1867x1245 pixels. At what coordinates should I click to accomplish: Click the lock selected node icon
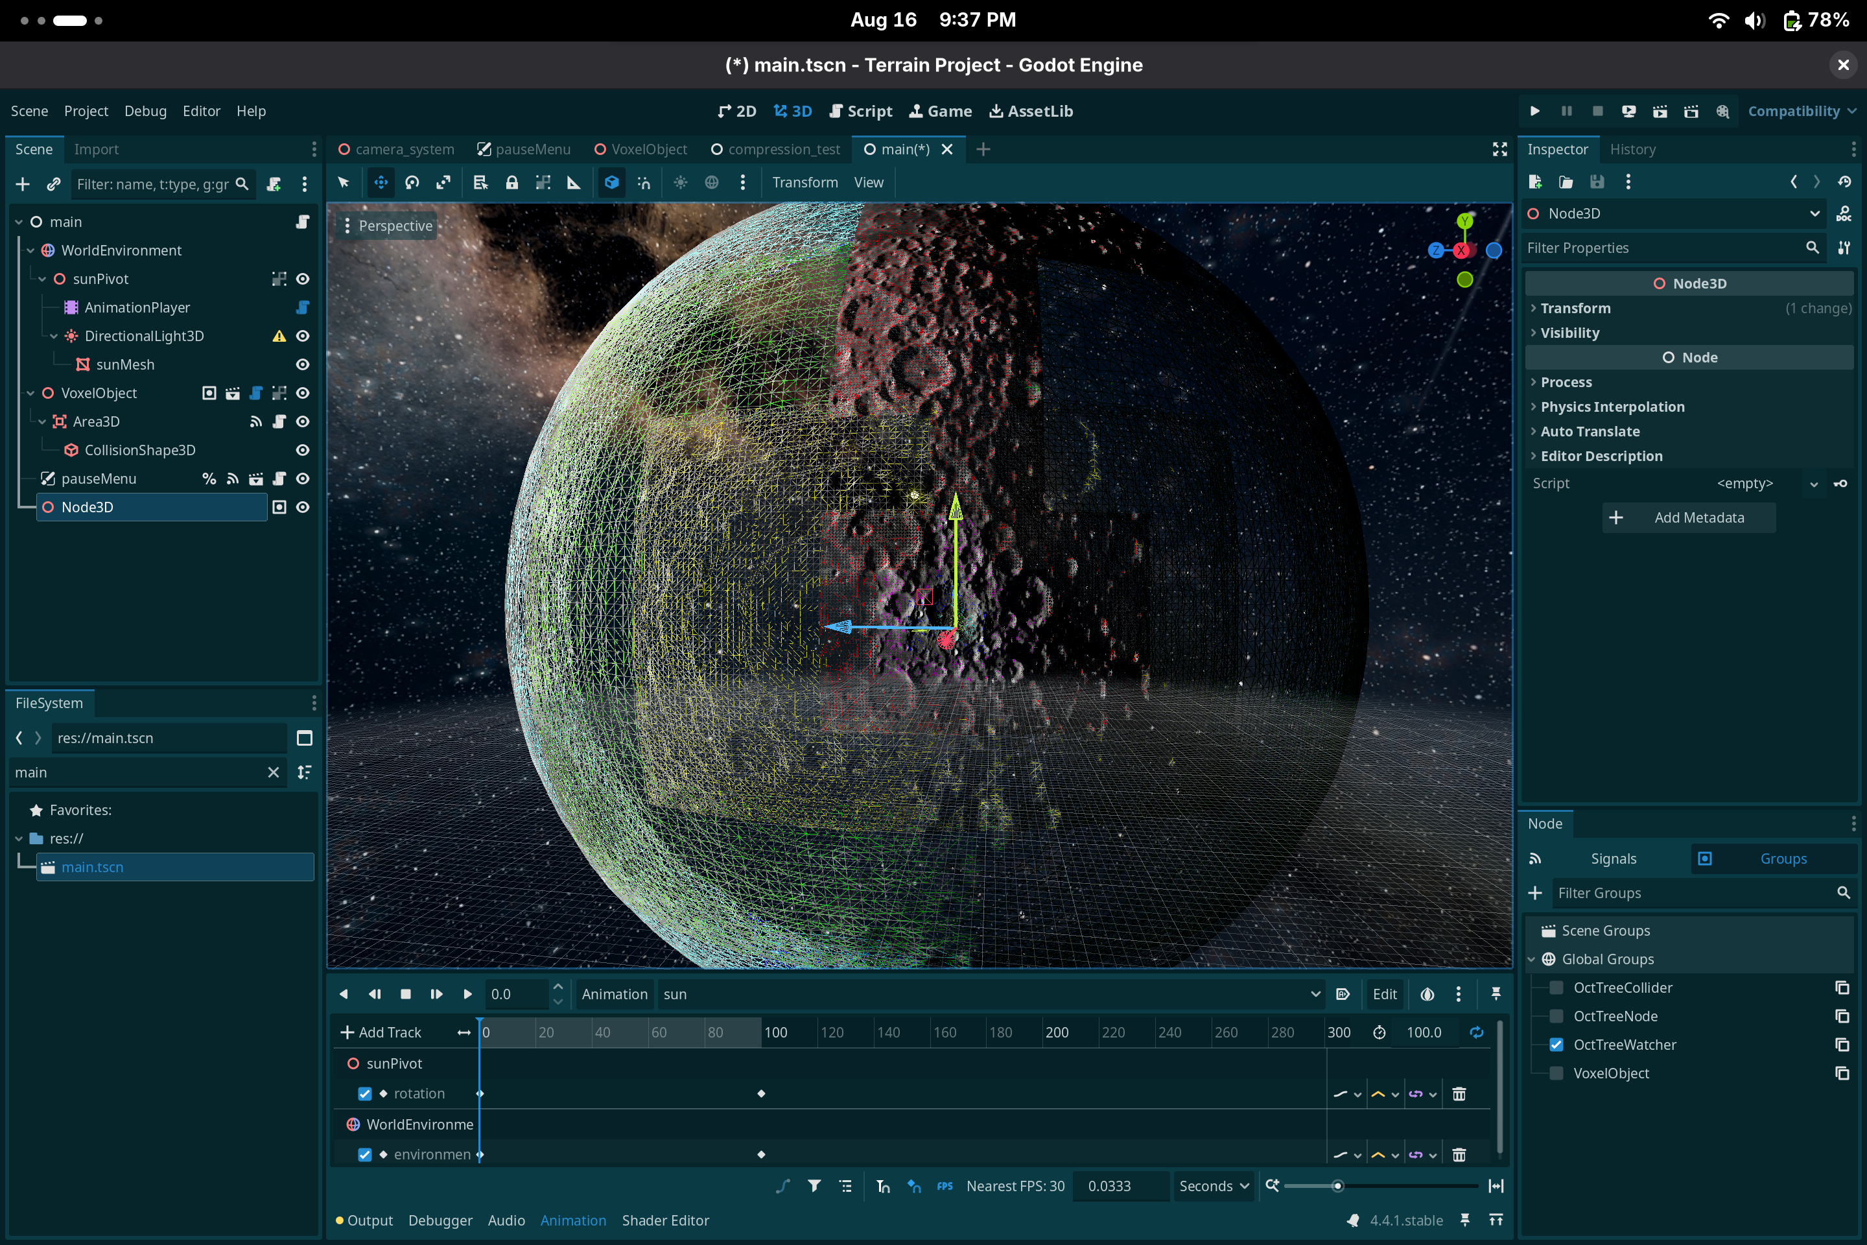click(512, 183)
